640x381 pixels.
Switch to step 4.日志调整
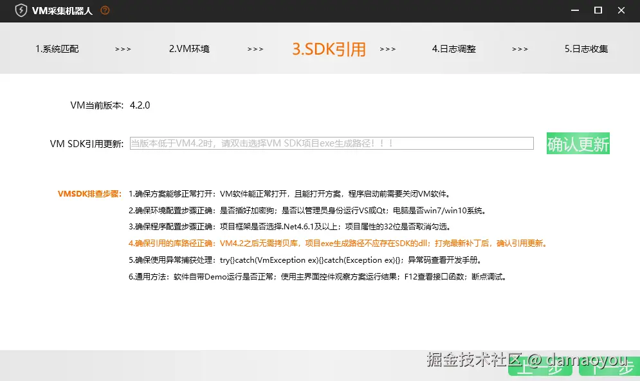pos(454,49)
